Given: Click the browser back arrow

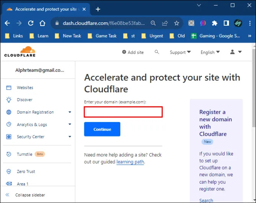Looking at the screenshot, I should pyautogui.click(x=7, y=23).
